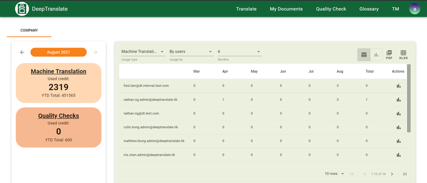Select nathan.ng.admin@deeptranslate.hk email cell

151,99
